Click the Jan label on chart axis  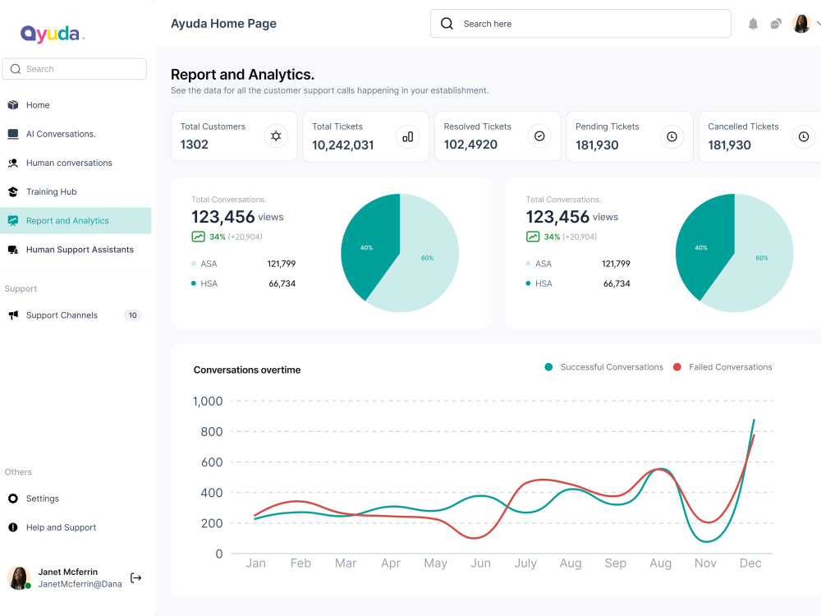tap(256, 563)
